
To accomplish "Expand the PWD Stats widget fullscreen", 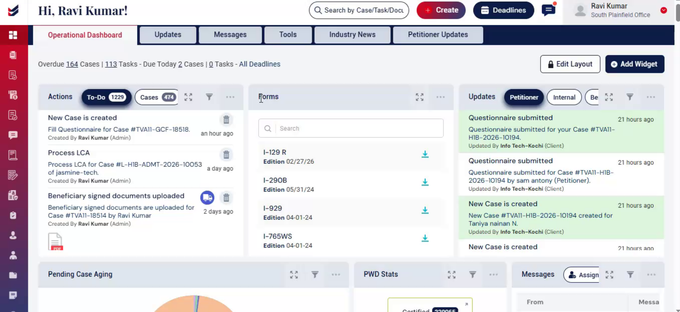I will 452,274.
